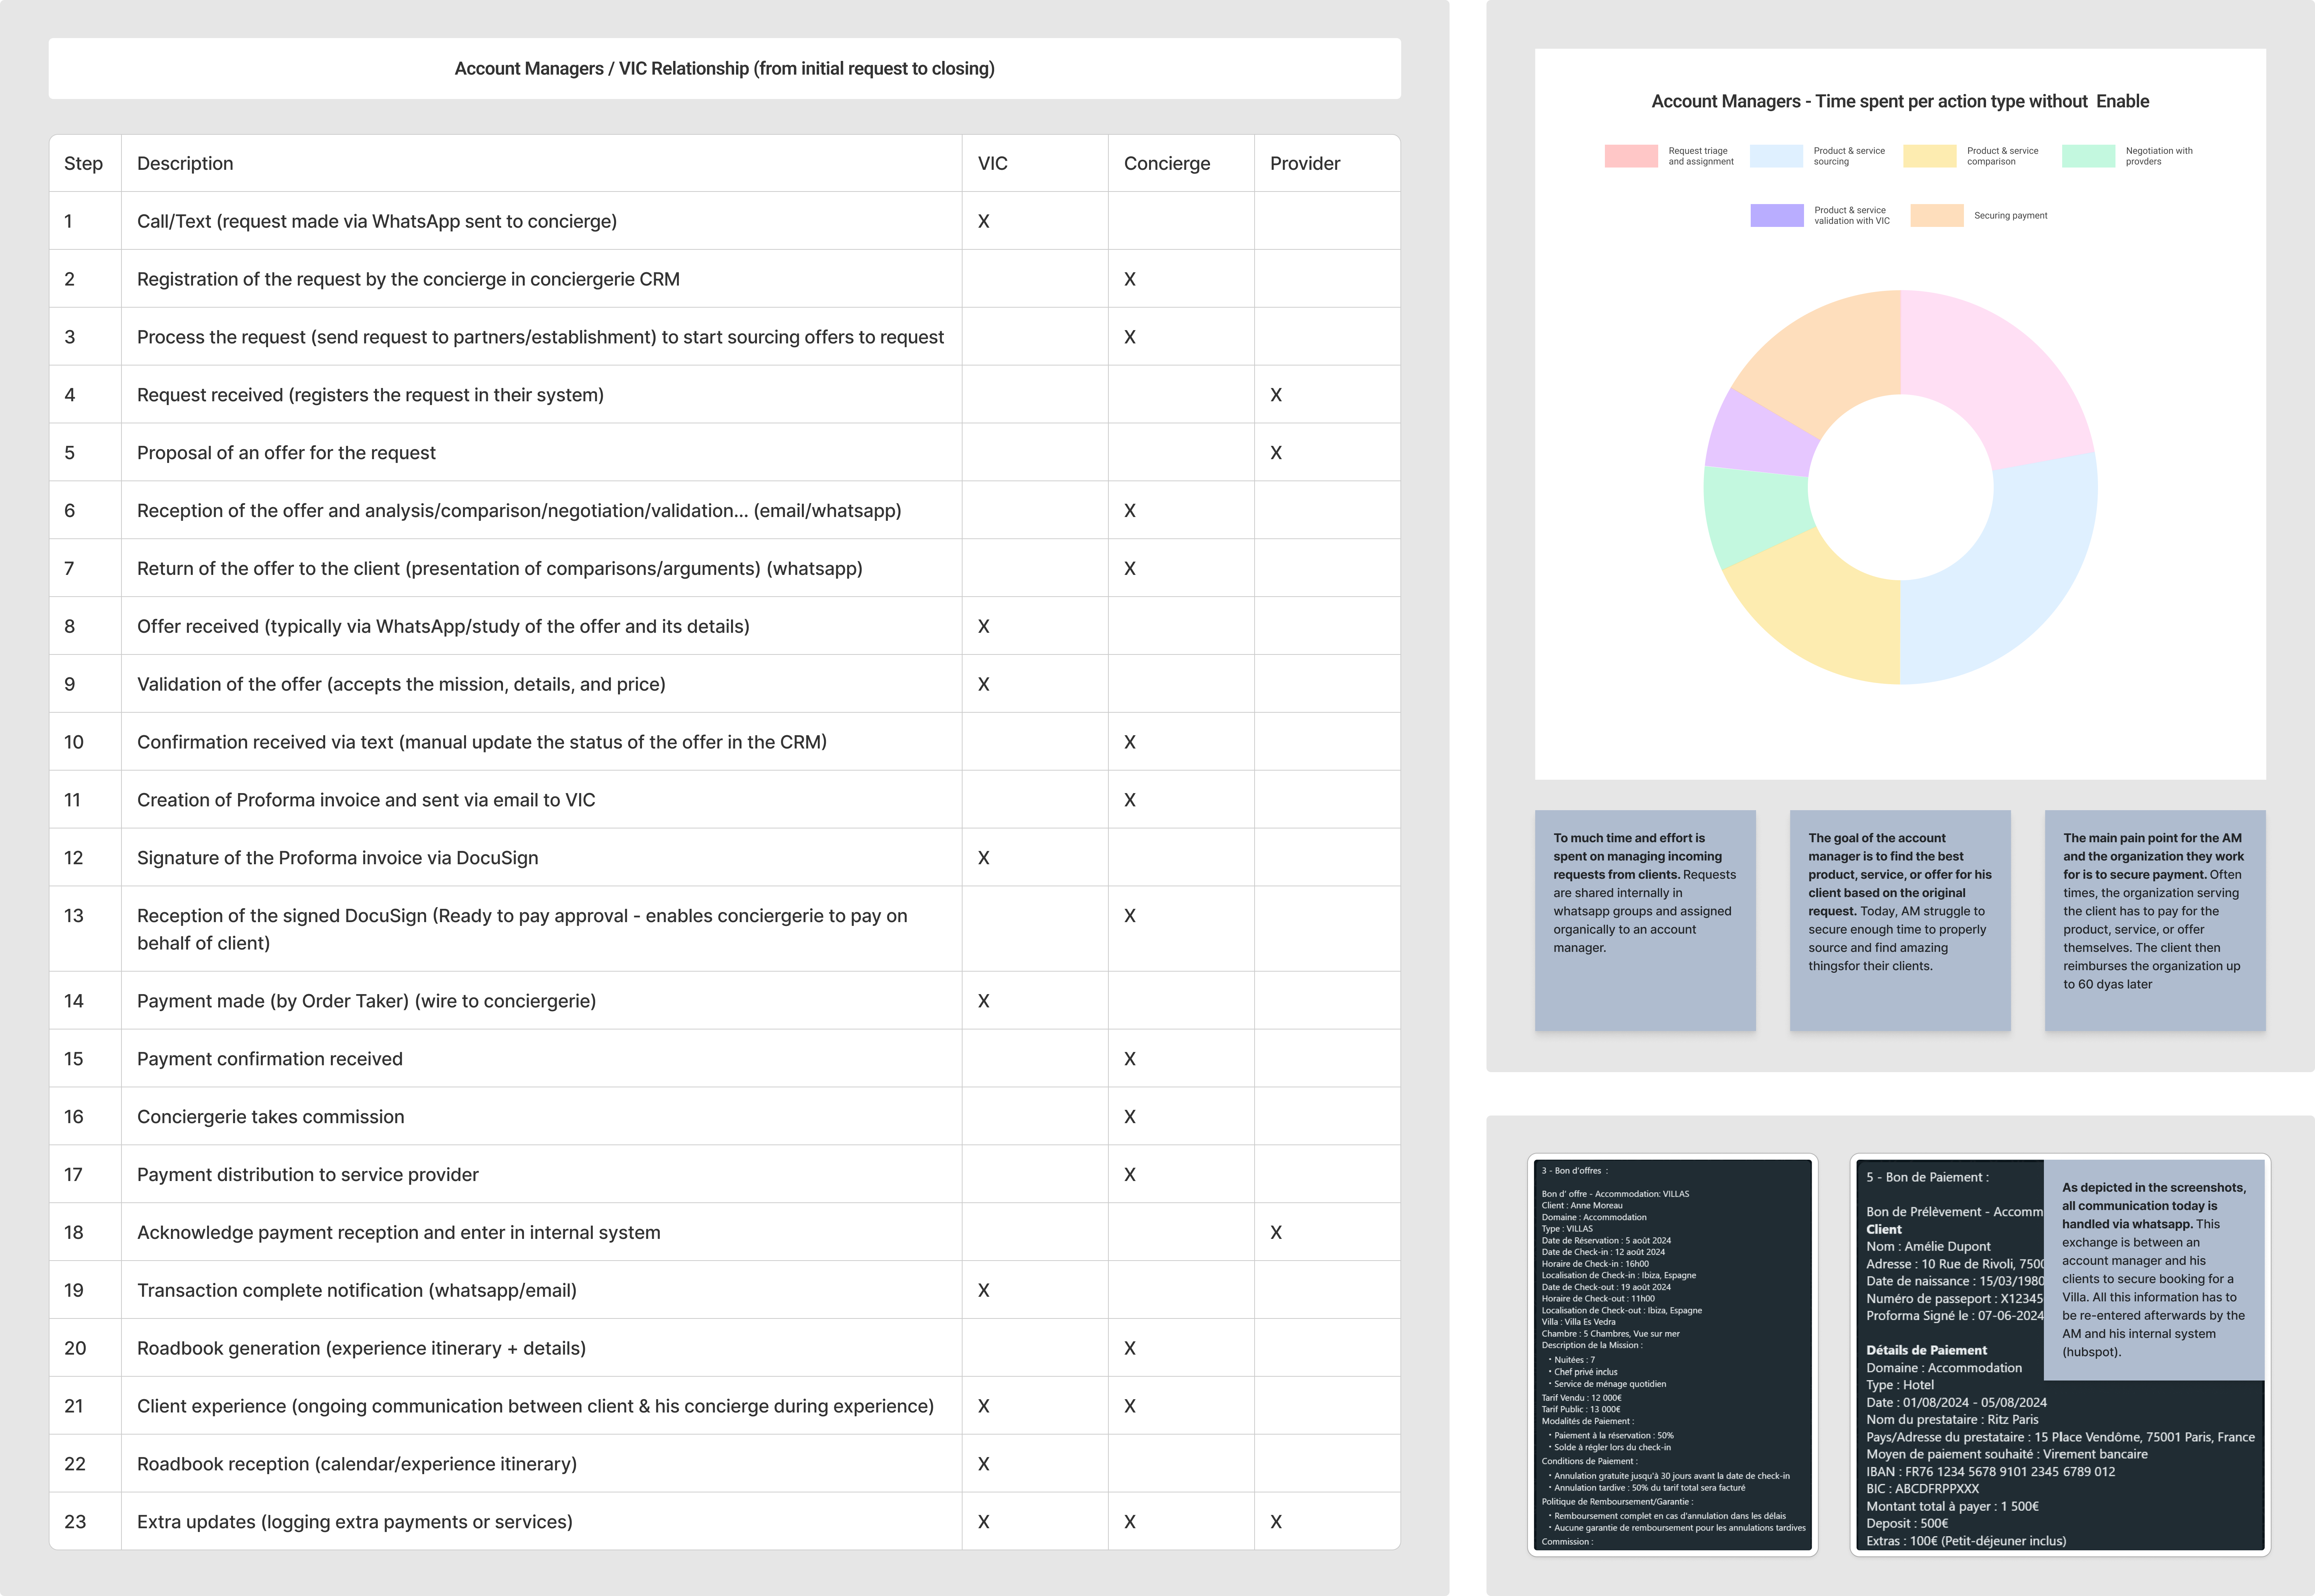The height and width of the screenshot is (1596, 2315).
Task: Click 'Conciergerie takes commission' description
Action: pos(271,1117)
